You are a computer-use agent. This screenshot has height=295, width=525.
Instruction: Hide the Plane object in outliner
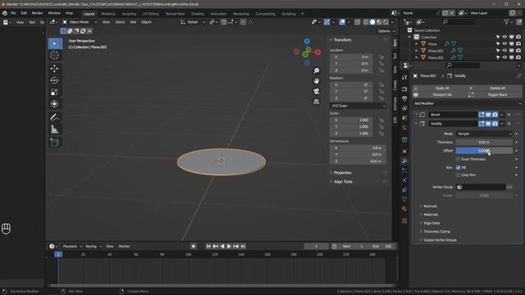click(504, 43)
